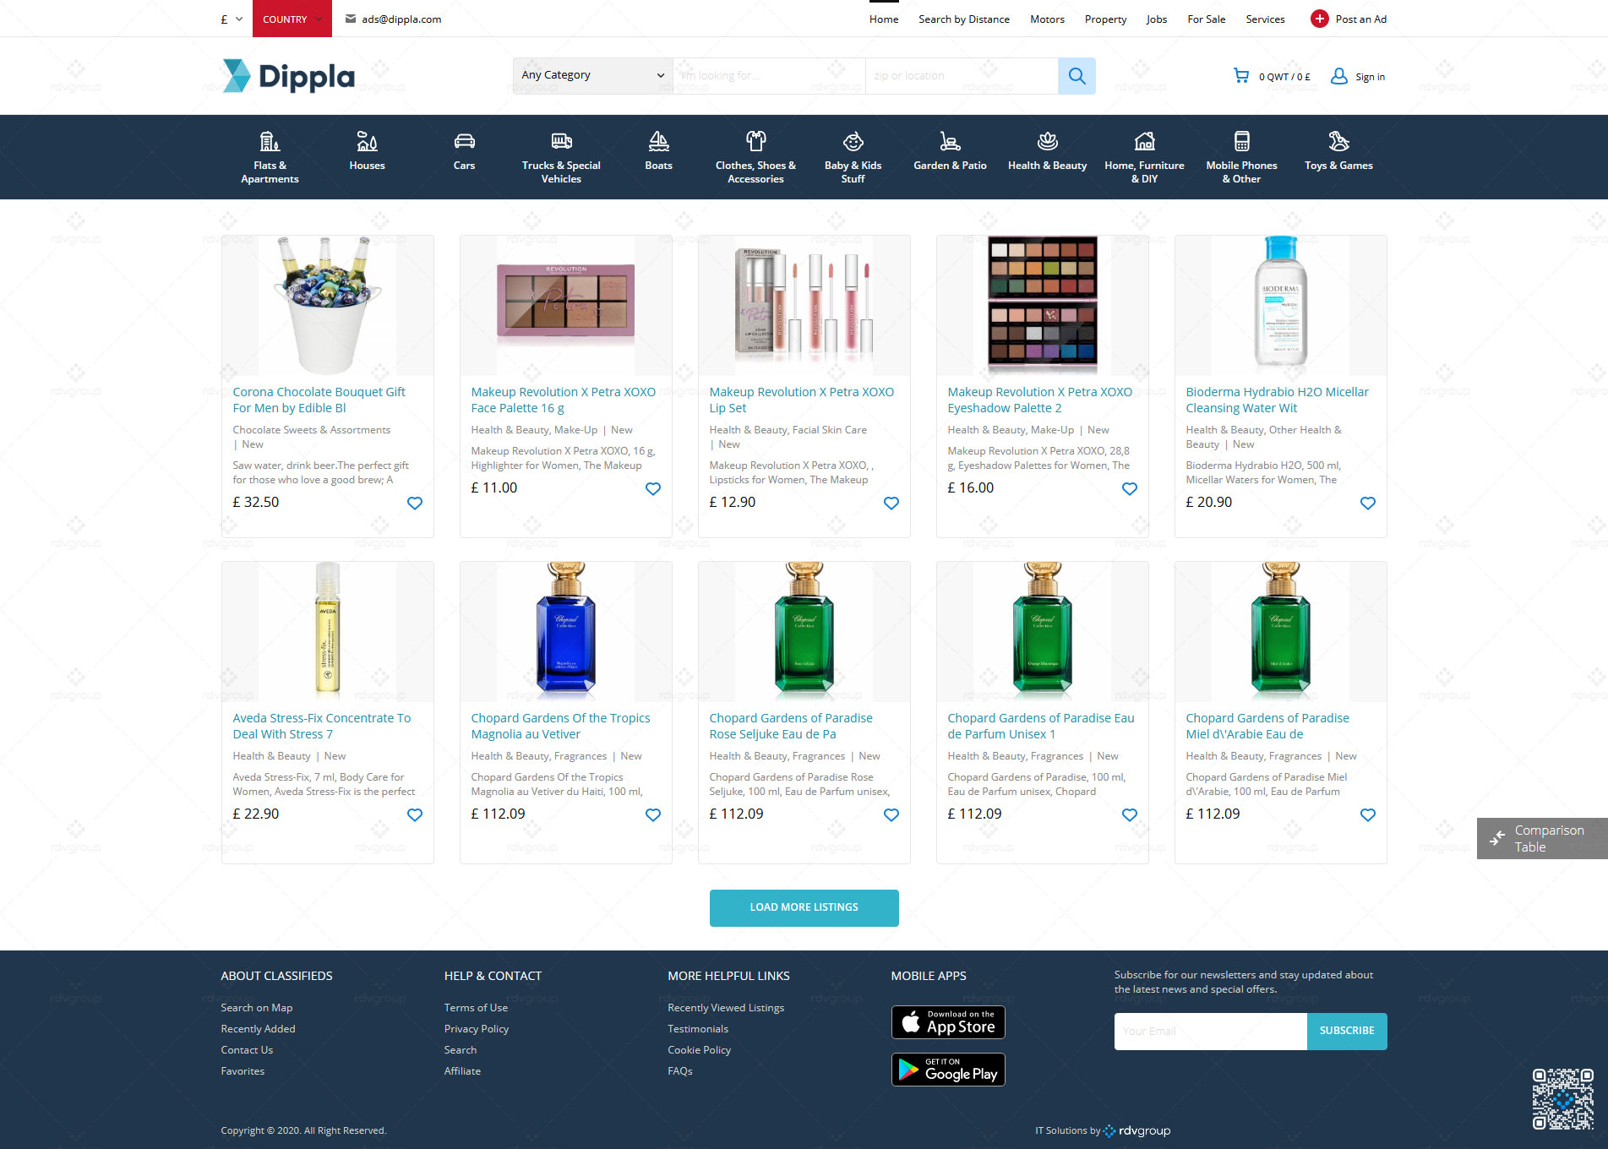1608x1149 pixels.
Task: Open the £ currency selector
Action: [x=232, y=19]
